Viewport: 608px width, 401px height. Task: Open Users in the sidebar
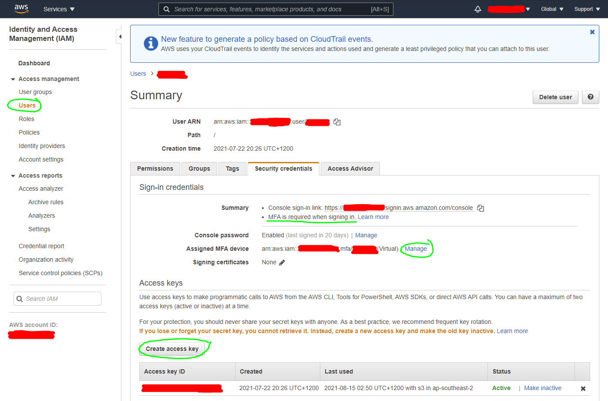click(x=27, y=105)
